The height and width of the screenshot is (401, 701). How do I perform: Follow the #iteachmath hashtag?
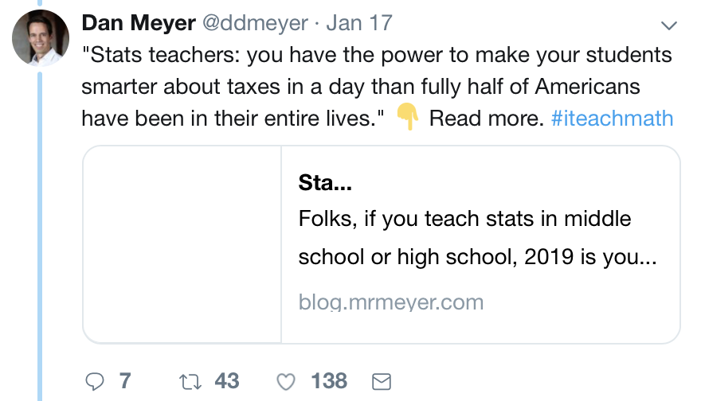612,119
